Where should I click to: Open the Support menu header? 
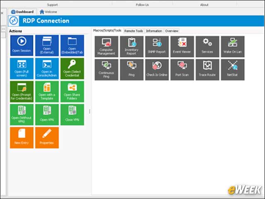click(53, 5)
